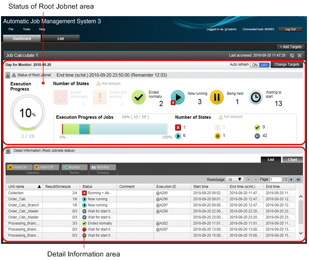The height and width of the screenshot is (260, 309).
Task: Click the Ended normally green checkmark icon
Action: coord(139,96)
